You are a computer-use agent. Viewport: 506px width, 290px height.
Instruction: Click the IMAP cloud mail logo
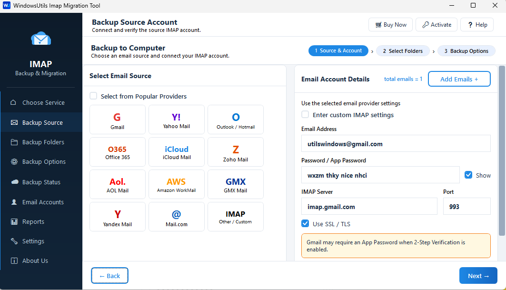41,39
